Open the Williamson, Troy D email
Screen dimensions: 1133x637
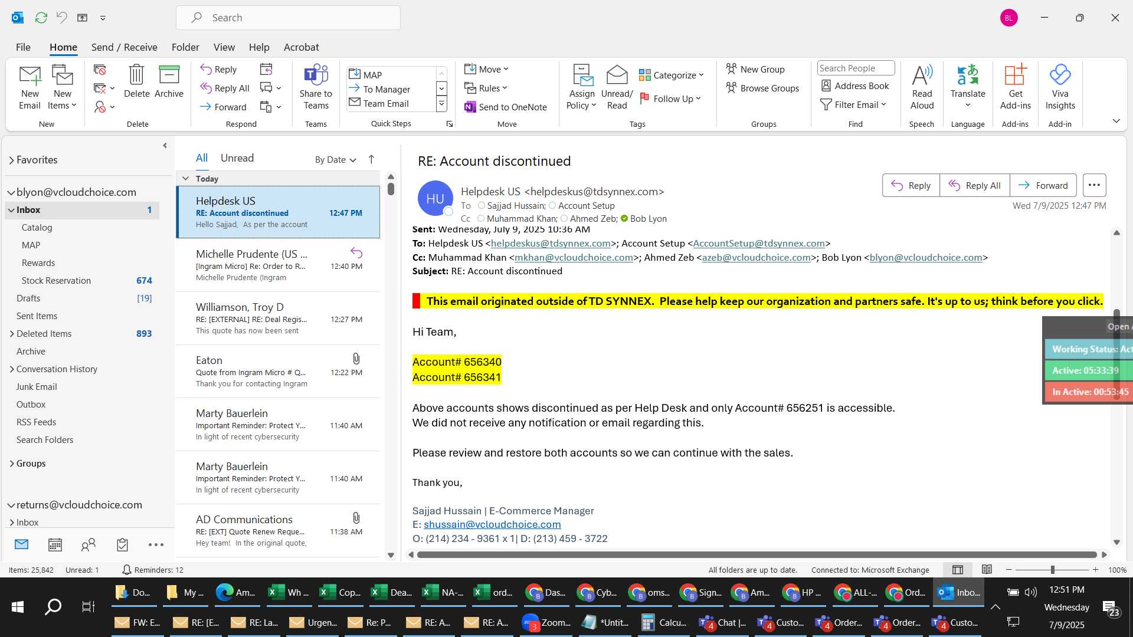click(x=278, y=318)
